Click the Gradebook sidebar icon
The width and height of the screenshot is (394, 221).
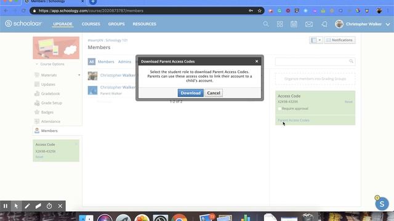pos(37,94)
